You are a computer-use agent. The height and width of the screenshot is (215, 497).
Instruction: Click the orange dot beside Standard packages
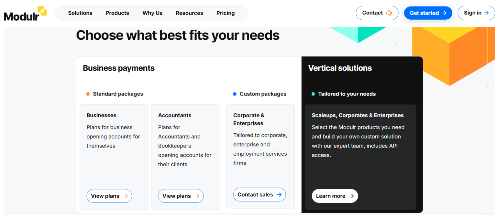point(88,94)
